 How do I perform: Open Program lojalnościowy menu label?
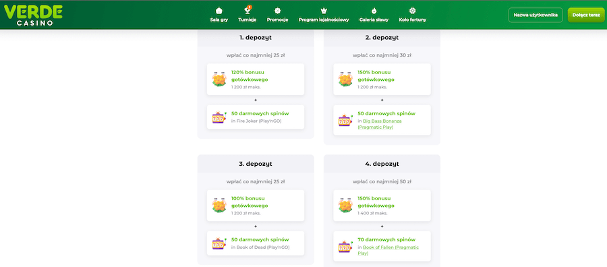tap(324, 20)
